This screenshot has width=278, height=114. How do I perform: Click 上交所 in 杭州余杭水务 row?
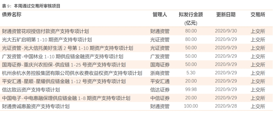(258, 73)
